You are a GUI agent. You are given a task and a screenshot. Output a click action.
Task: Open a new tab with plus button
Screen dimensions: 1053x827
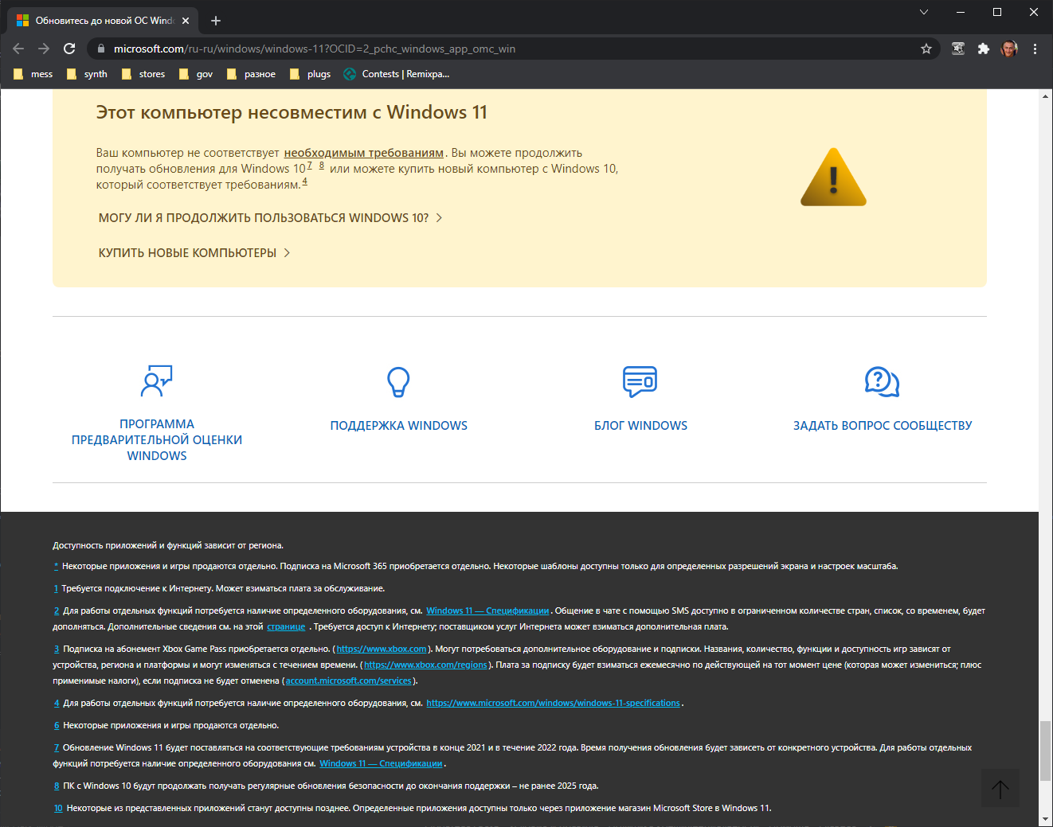216,21
